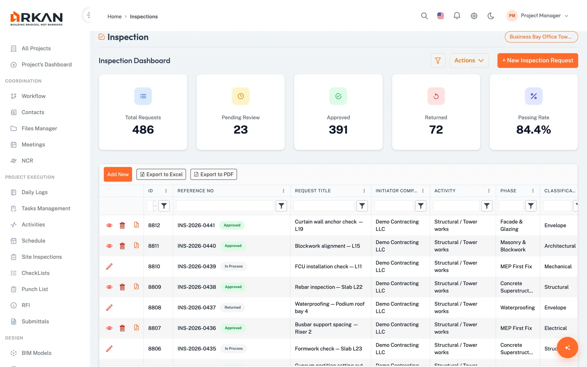Open the Activity column options menu
This screenshot has height=367, width=587.
489,191
